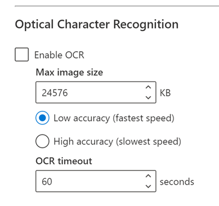
Task: Click the Max image size label
Action: point(70,72)
